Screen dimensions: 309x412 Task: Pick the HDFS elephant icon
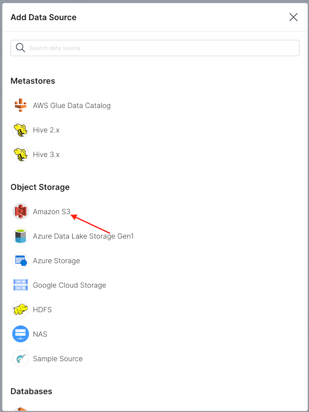(20, 310)
